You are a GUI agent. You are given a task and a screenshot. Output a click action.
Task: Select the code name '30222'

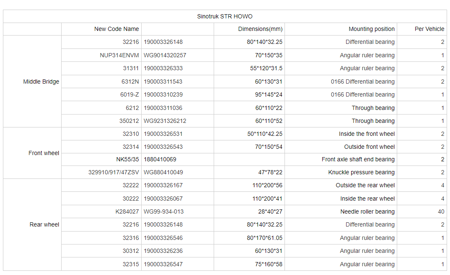[x=131, y=199]
